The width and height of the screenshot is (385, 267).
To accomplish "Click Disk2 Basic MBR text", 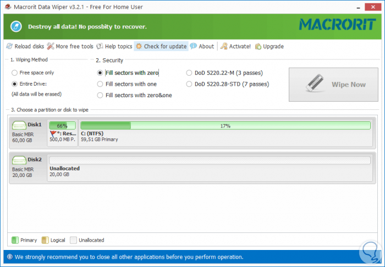I will coord(23,169).
